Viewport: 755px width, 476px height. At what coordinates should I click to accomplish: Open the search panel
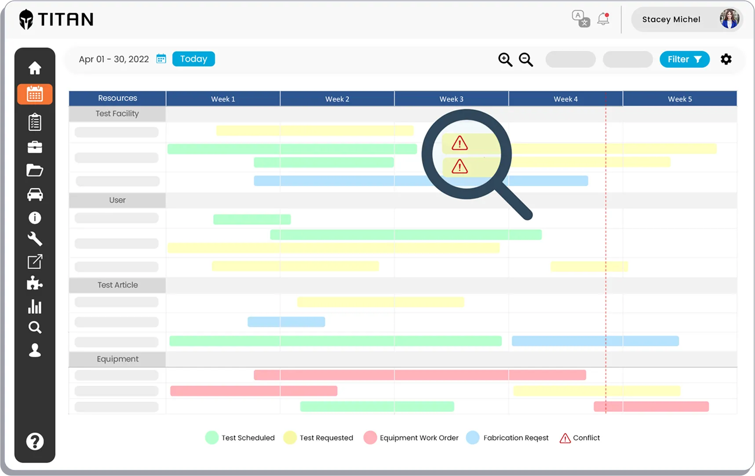pos(35,327)
